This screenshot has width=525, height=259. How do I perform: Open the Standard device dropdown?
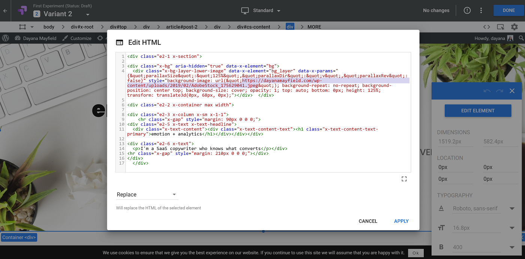pos(261,10)
